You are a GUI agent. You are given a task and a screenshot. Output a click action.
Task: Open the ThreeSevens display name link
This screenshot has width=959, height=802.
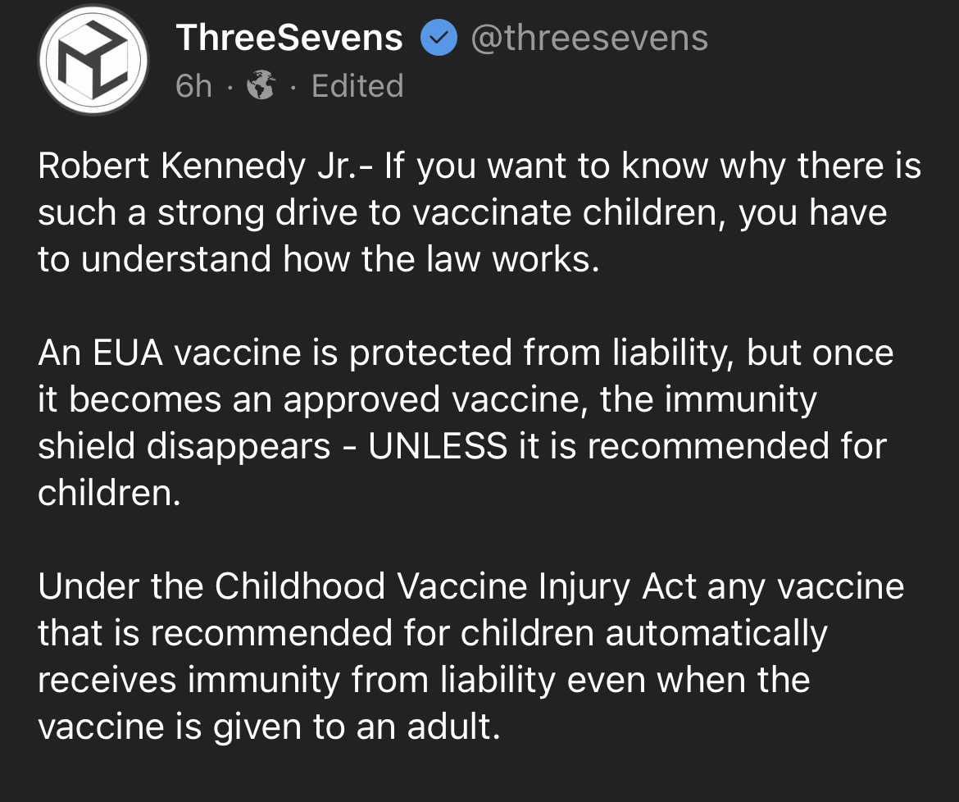pos(289,38)
